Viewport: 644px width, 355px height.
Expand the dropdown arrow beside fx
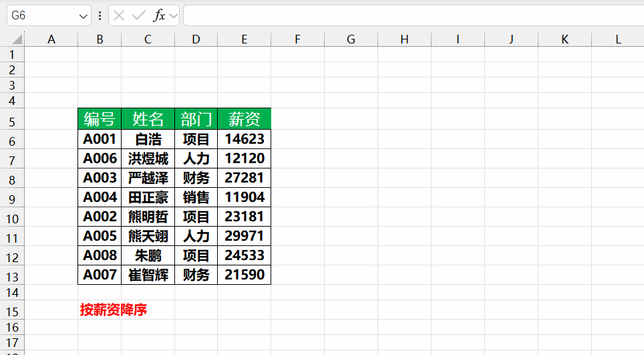tap(173, 16)
